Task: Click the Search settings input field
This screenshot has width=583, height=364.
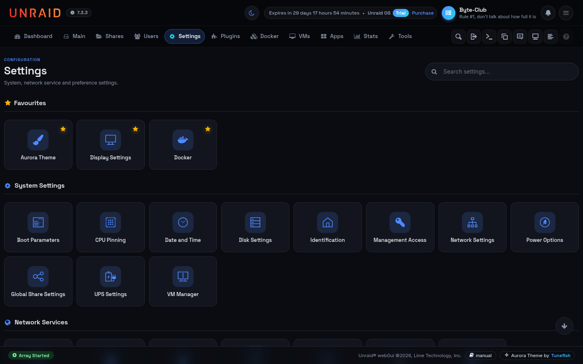Action: [502, 72]
